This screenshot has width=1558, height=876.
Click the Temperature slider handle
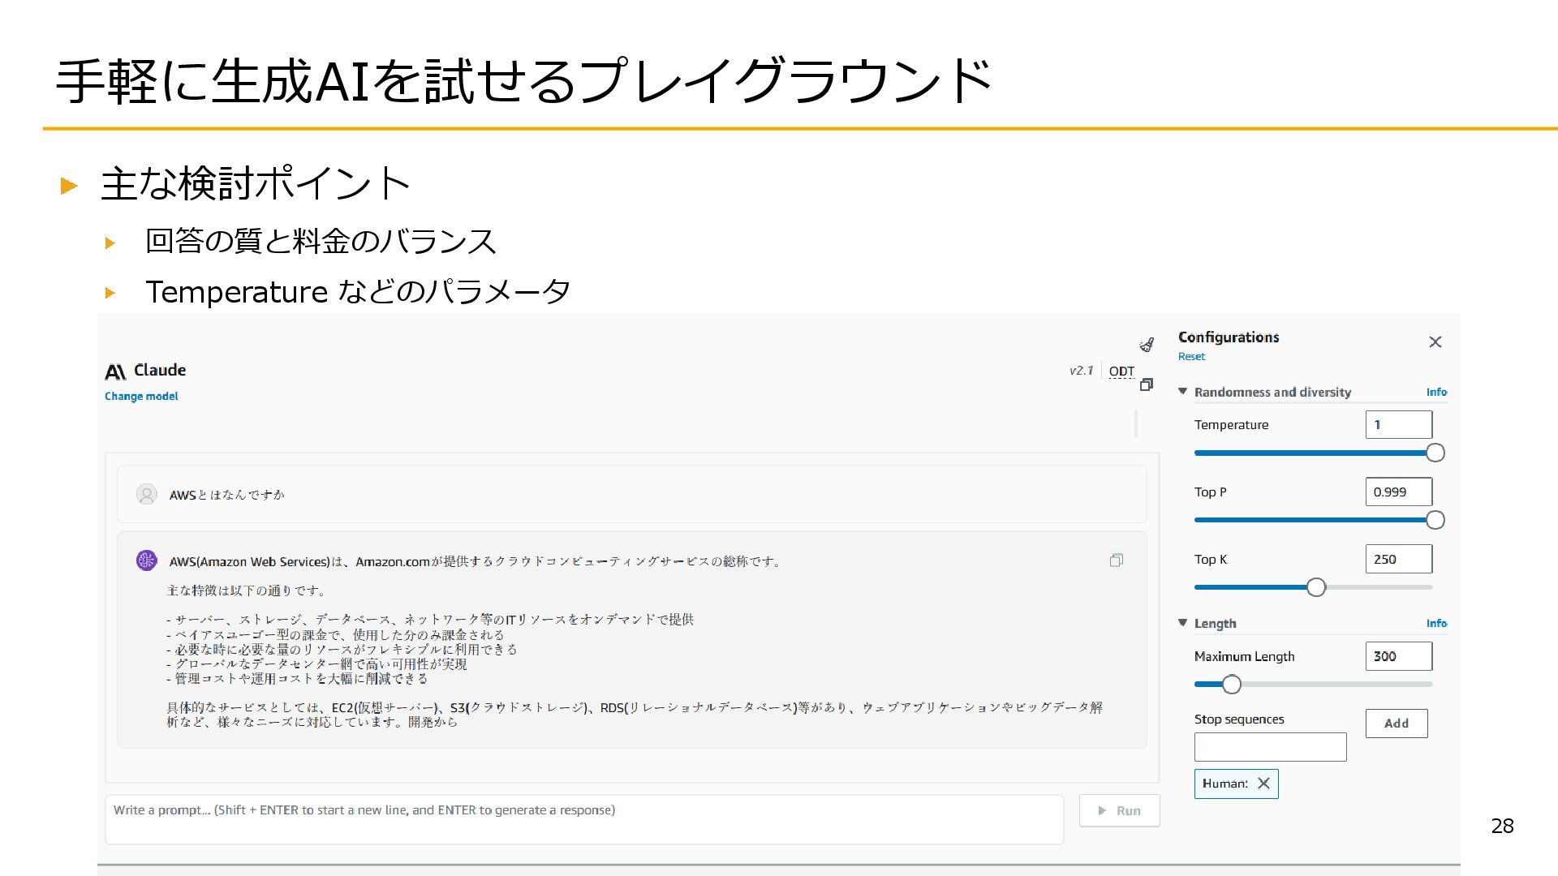point(1435,453)
